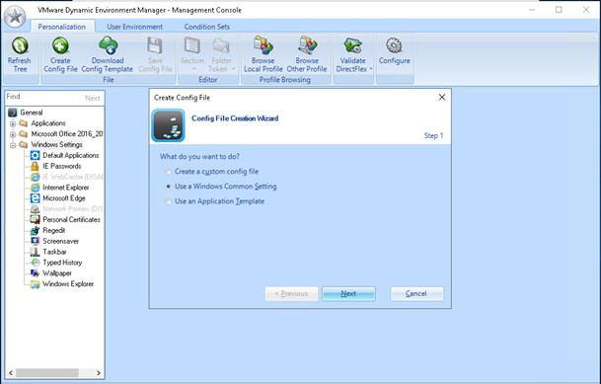The width and height of the screenshot is (601, 384).
Task: Switch to the Condition Sets tab
Action: pos(207,27)
